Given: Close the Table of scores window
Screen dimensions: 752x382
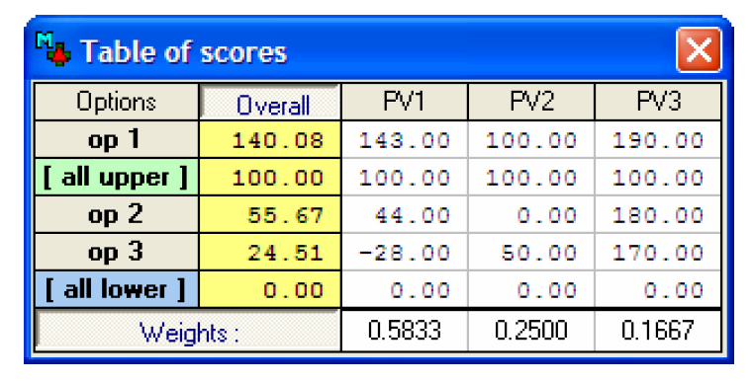Looking at the screenshot, I should (699, 49).
